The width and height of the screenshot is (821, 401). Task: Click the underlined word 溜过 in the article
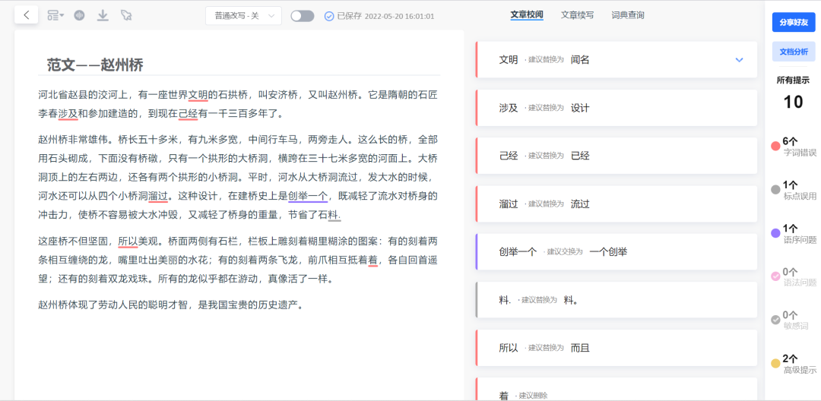(x=158, y=196)
